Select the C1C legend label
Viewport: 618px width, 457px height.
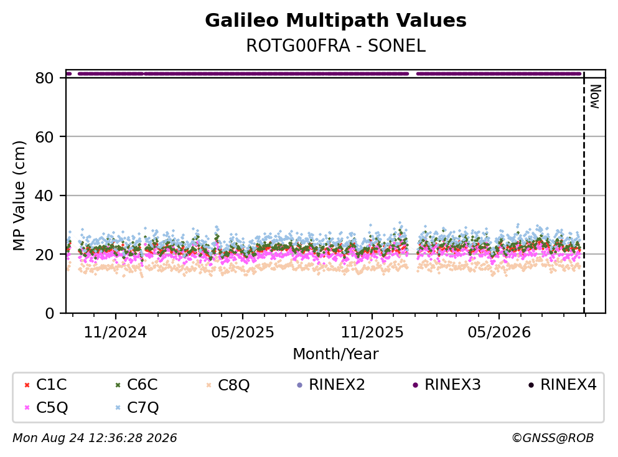point(51,384)
